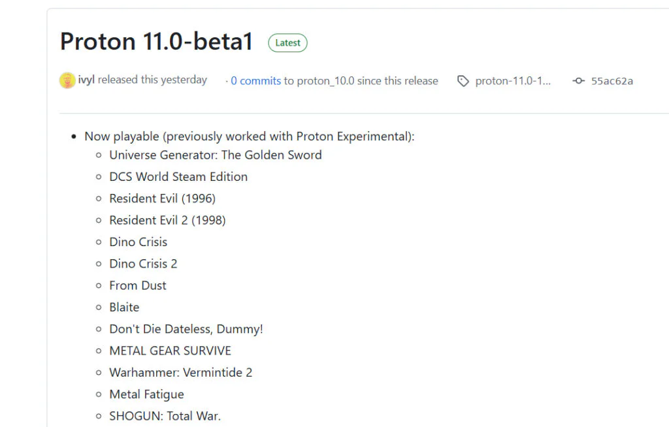This screenshot has height=427, width=669.
Task: Select Universe Generator: The Golden Sword entry
Action: 216,155
